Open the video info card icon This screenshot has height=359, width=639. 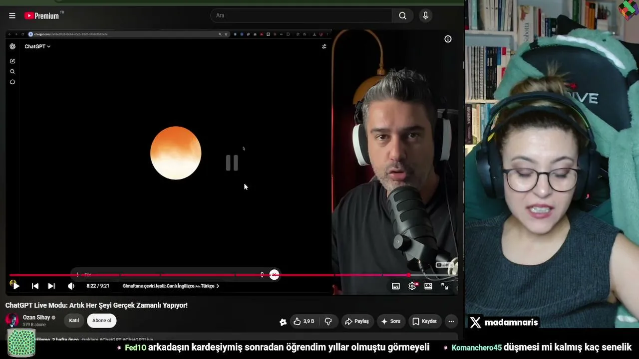click(448, 39)
